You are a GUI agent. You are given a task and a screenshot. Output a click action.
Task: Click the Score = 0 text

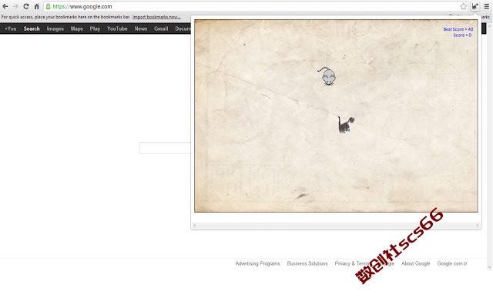tap(462, 35)
